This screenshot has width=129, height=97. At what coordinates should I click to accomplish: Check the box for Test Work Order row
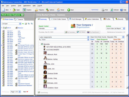(4, 79)
